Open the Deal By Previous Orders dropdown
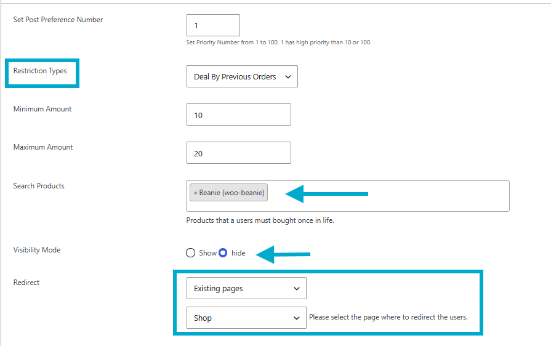This screenshot has width=551, height=346. pos(242,76)
